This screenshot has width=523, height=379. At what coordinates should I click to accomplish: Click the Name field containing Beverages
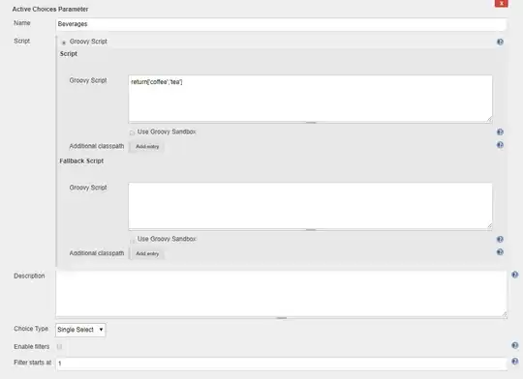281,24
